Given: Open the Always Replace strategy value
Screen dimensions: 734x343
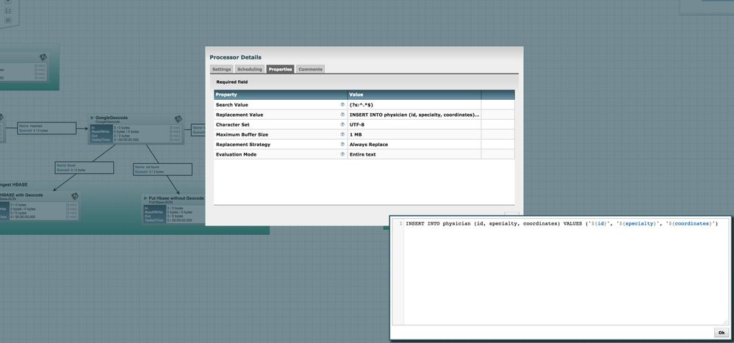Looking at the screenshot, I should pyautogui.click(x=414, y=144).
